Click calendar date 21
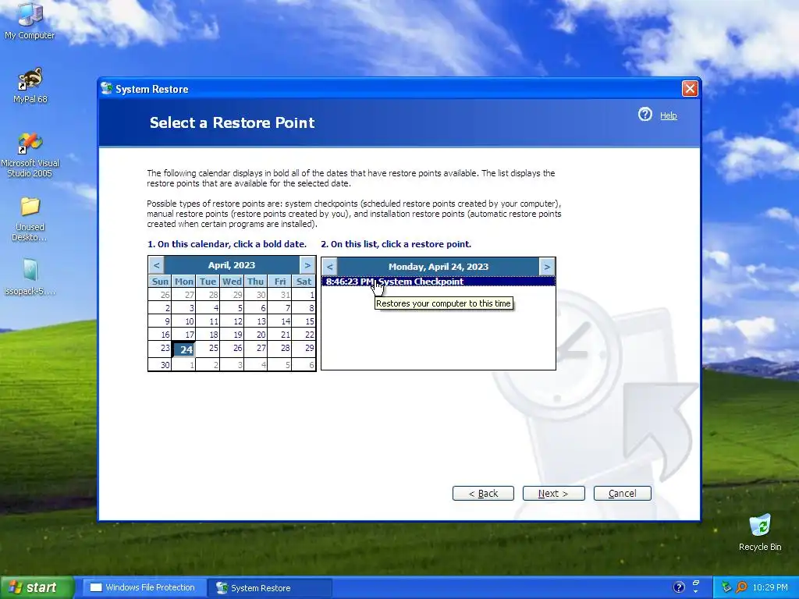799x599 pixels. (280, 335)
